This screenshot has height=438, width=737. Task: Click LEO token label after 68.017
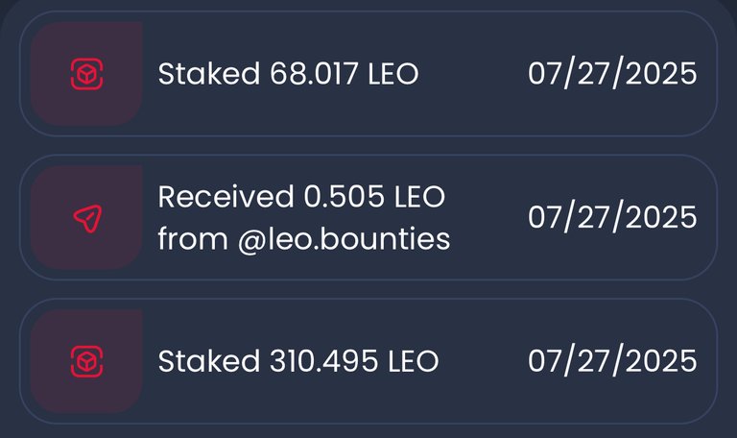click(x=393, y=74)
